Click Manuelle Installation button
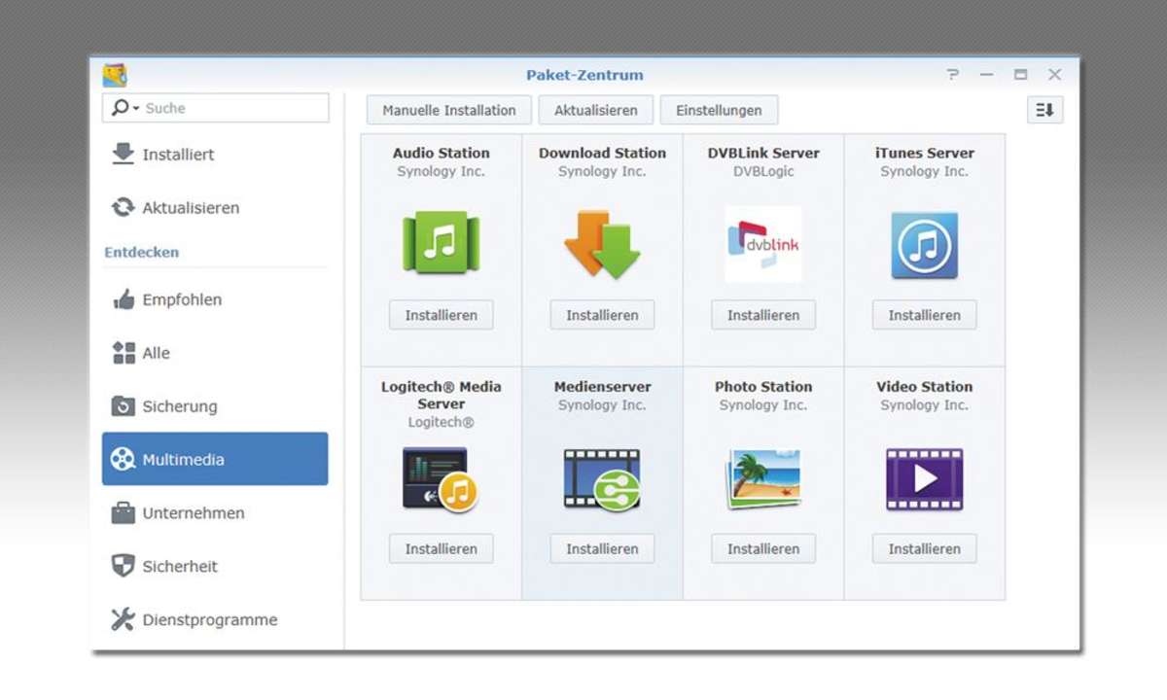The image size is (1167, 700). tap(449, 110)
